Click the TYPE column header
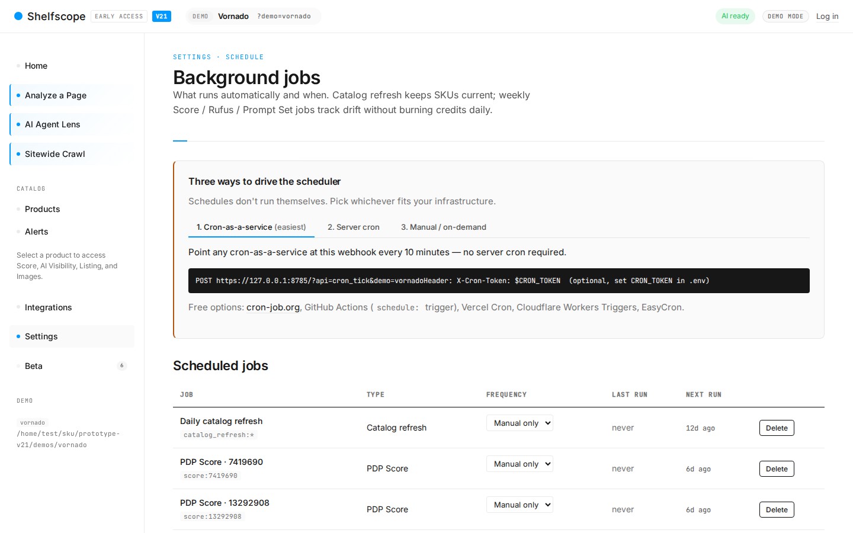 click(376, 394)
